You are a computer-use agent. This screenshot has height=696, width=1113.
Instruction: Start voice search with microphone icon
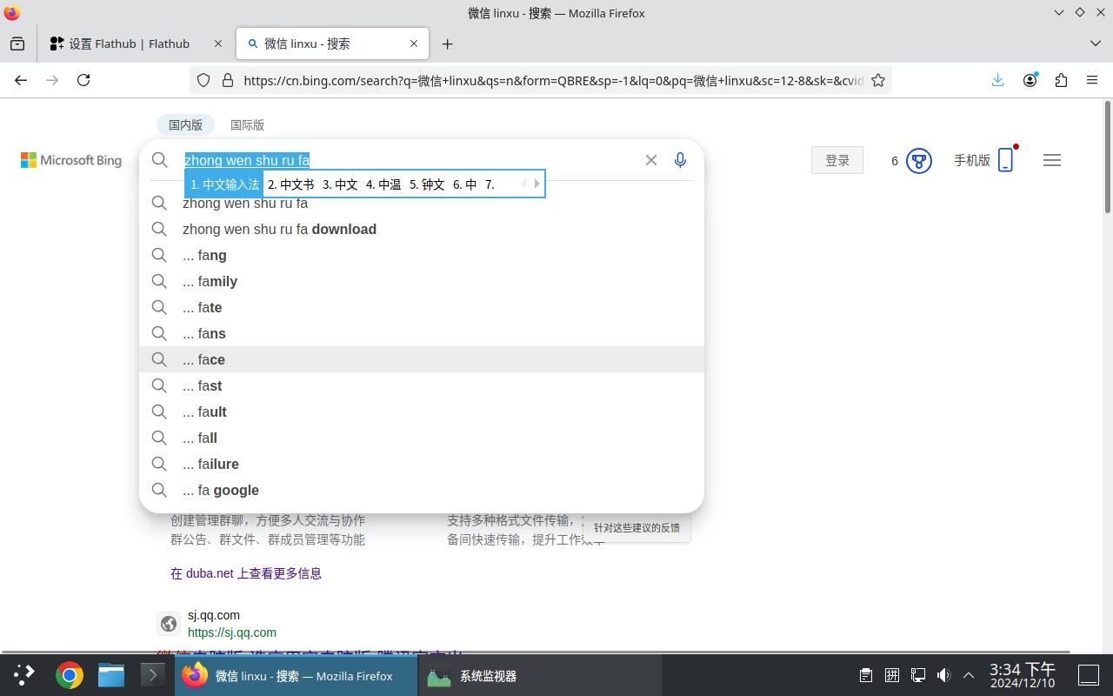pyautogui.click(x=681, y=160)
